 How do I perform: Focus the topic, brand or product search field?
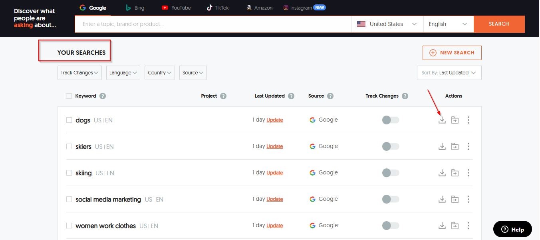[213, 24]
